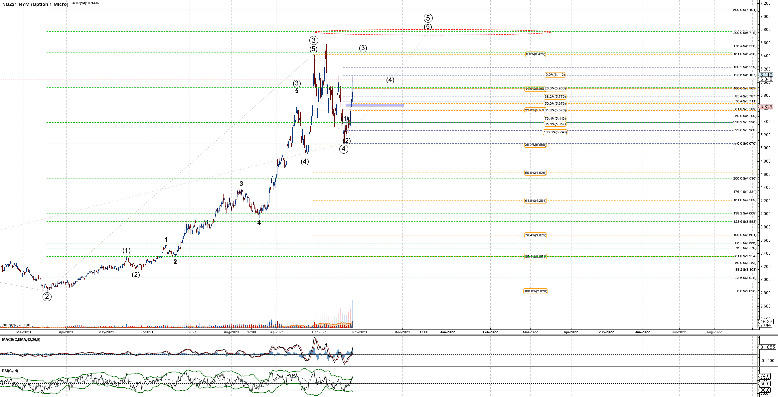Select the white 6.048 cursor price tag
This screenshot has height=397, width=778.
pyautogui.click(x=766, y=79)
